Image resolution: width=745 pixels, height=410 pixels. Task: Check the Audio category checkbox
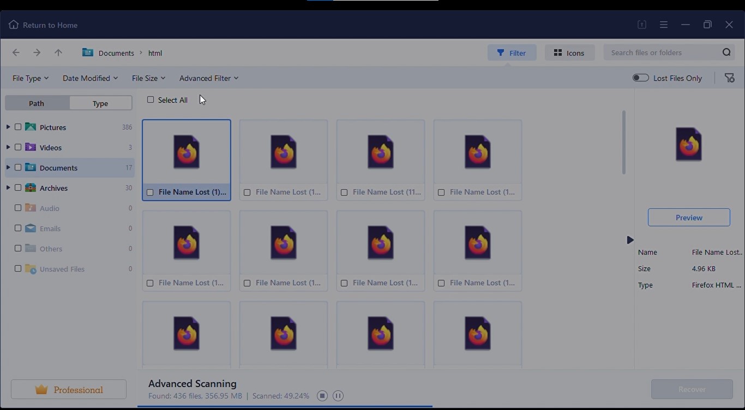coord(18,208)
